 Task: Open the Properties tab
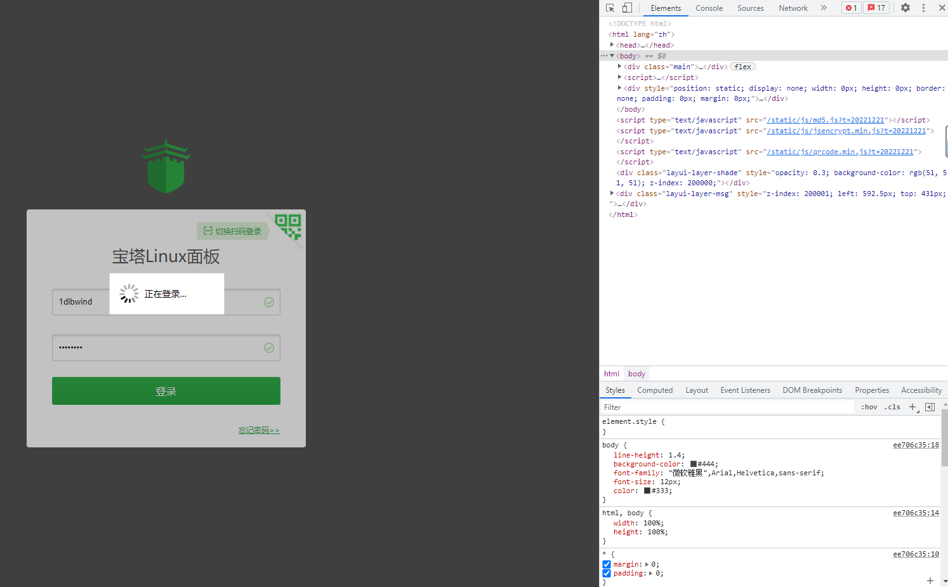872,390
